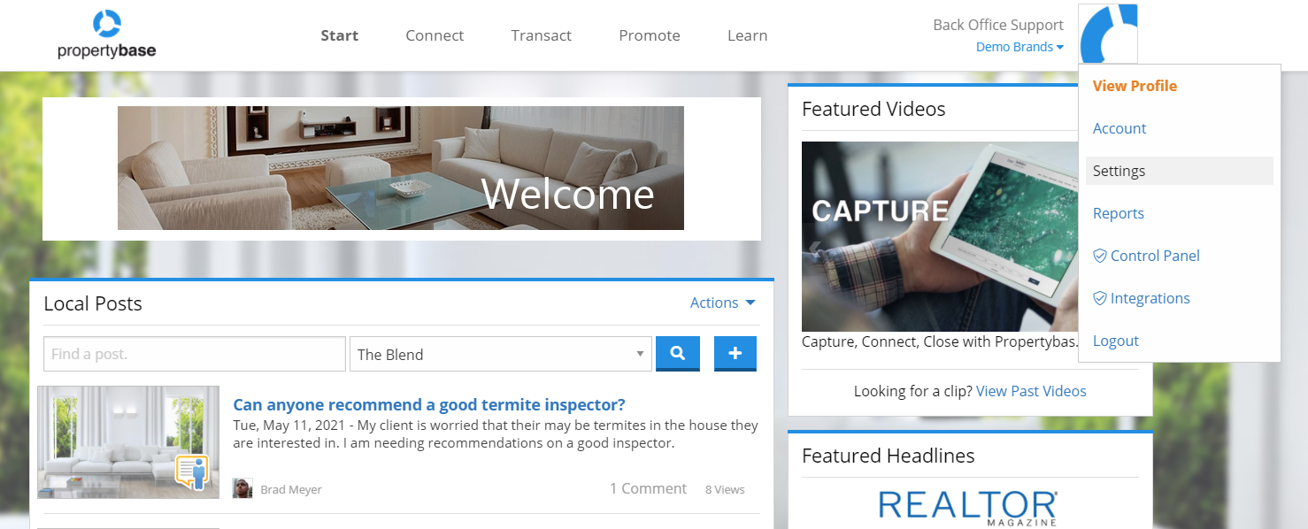Click Logout in the profile menu

click(x=1115, y=340)
